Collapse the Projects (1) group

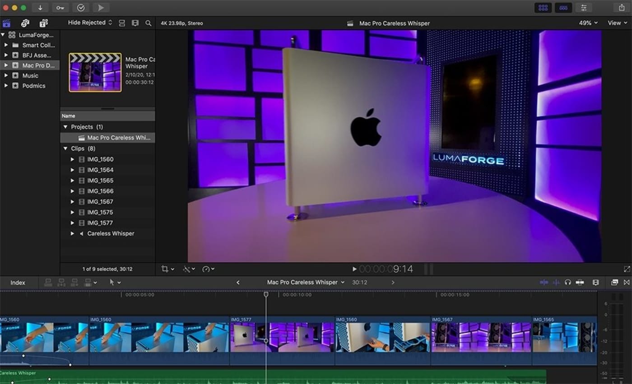click(65, 127)
